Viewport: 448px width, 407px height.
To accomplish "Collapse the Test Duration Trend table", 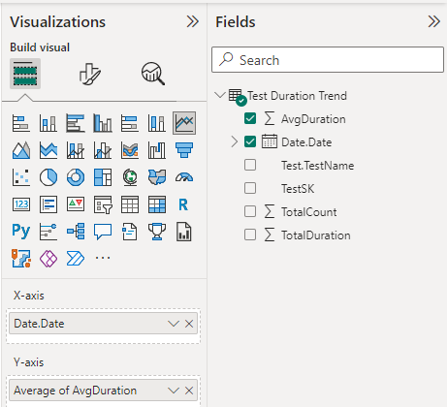I will pos(220,95).
